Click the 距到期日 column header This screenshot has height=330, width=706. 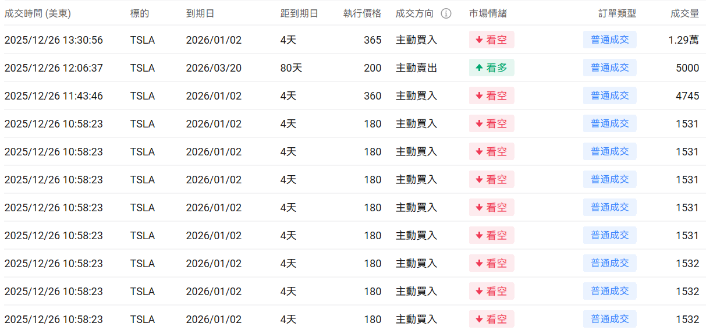click(x=299, y=13)
